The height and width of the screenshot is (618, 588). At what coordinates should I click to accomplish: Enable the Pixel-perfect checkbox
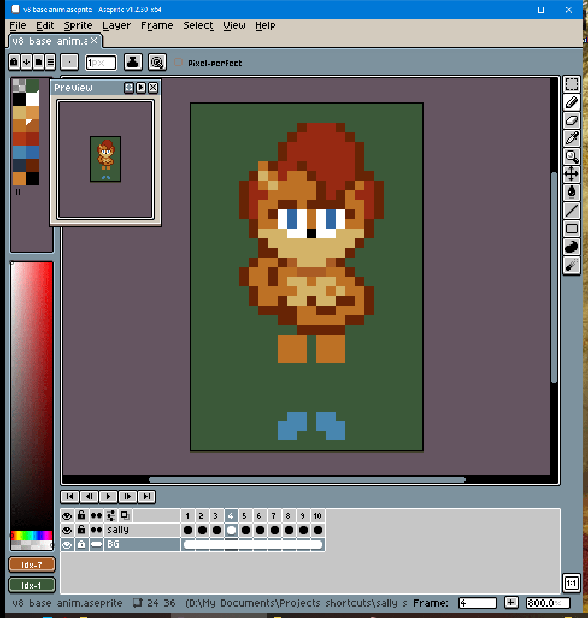[178, 63]
